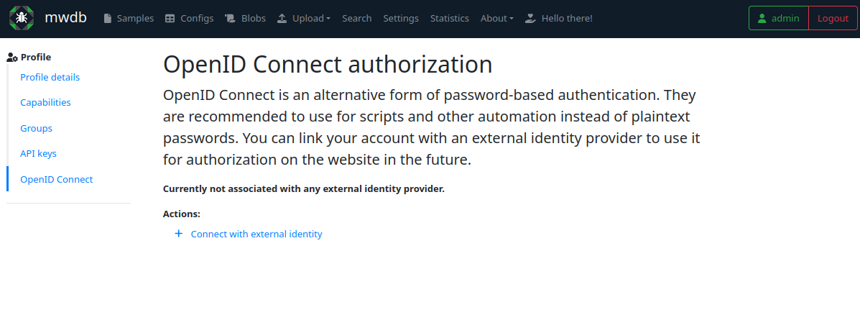
Task: Open the Hello there! link
Action: click(x=559, y=18)
